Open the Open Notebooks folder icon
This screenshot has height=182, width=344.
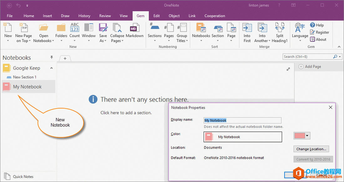43,28
